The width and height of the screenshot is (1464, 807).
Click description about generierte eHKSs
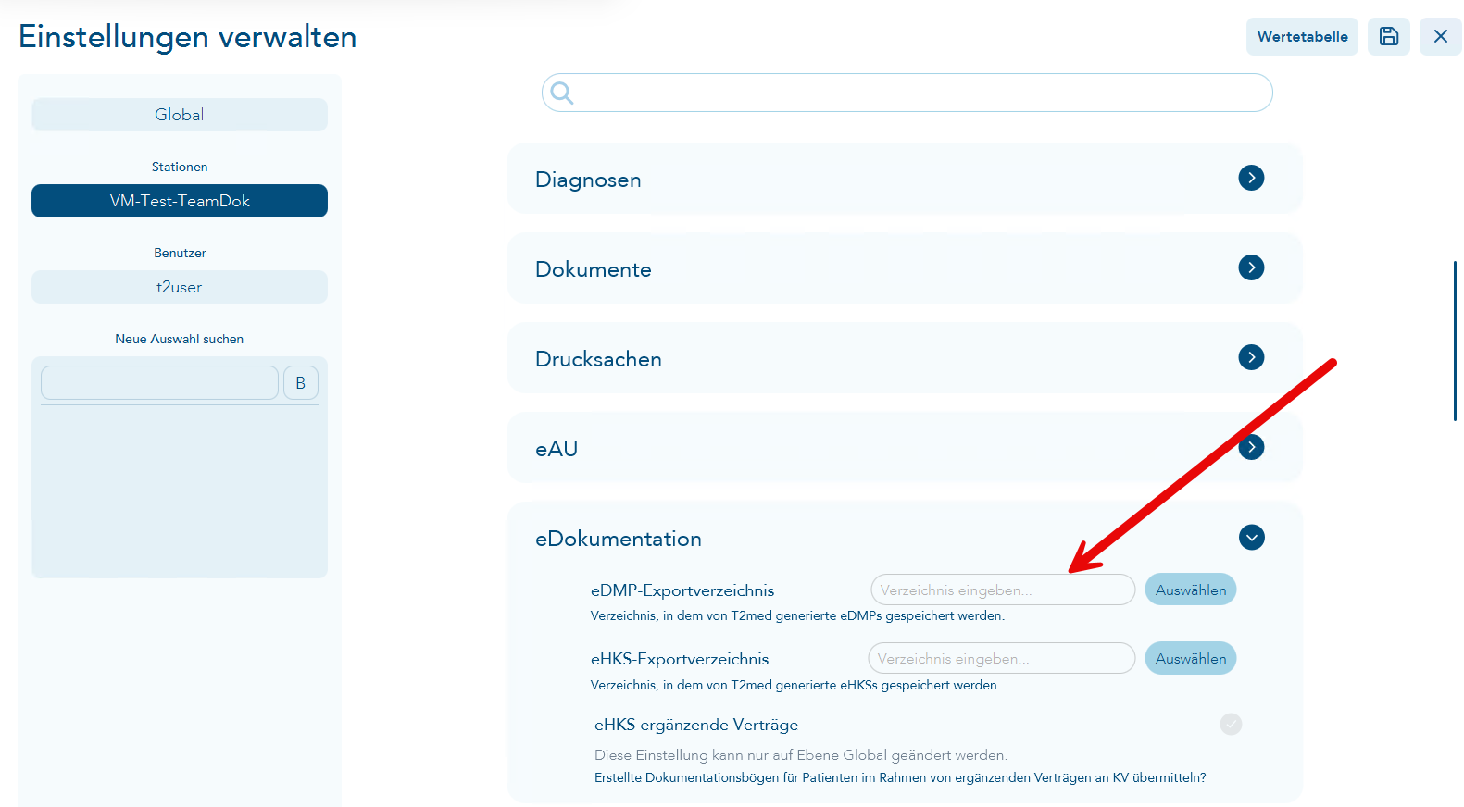[795, 685]
